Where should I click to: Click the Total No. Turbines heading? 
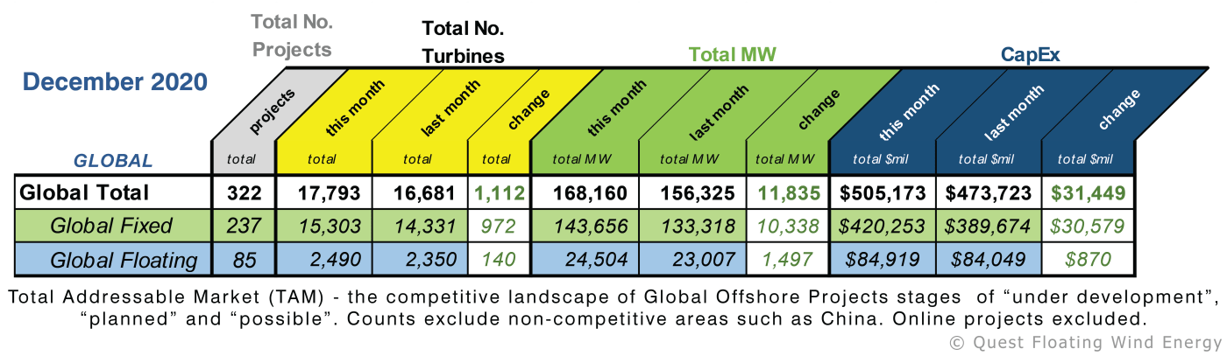click(x=463, y=42)
